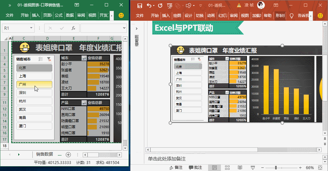Select 武汉 in Excel slicer
Viewport: 328px width, 171px height.
[x=34, y=110]
